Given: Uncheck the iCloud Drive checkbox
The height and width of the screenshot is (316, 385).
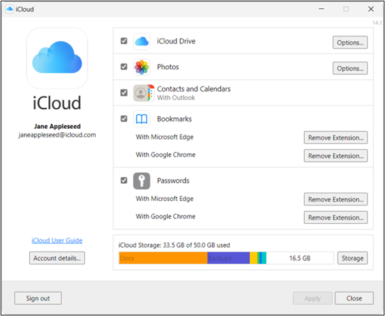Looking at the screenshot, I should click(124, 41).
